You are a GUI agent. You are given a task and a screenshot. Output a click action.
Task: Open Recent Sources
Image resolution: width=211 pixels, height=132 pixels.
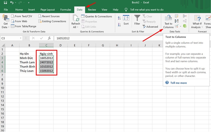coord(49,16)
